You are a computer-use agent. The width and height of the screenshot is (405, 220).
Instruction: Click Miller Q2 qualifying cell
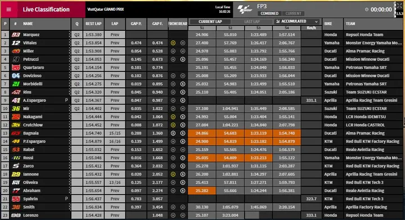click(x=76, y=51)
